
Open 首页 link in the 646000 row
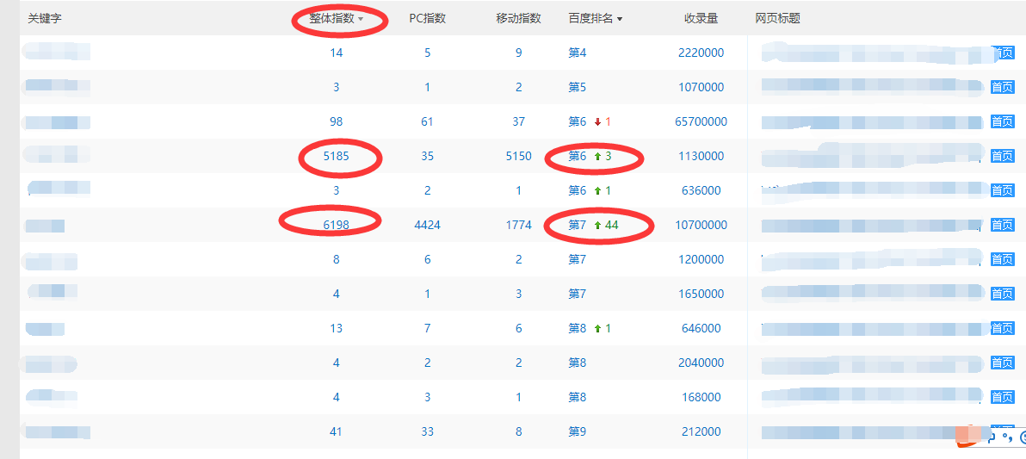click(1003, 328)
